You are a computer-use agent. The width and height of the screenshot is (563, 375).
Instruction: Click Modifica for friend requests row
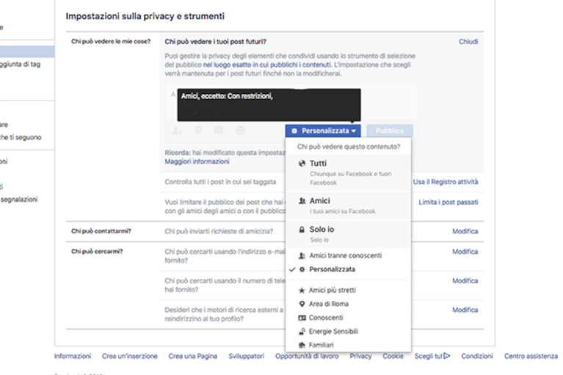[x=465, y=231]
